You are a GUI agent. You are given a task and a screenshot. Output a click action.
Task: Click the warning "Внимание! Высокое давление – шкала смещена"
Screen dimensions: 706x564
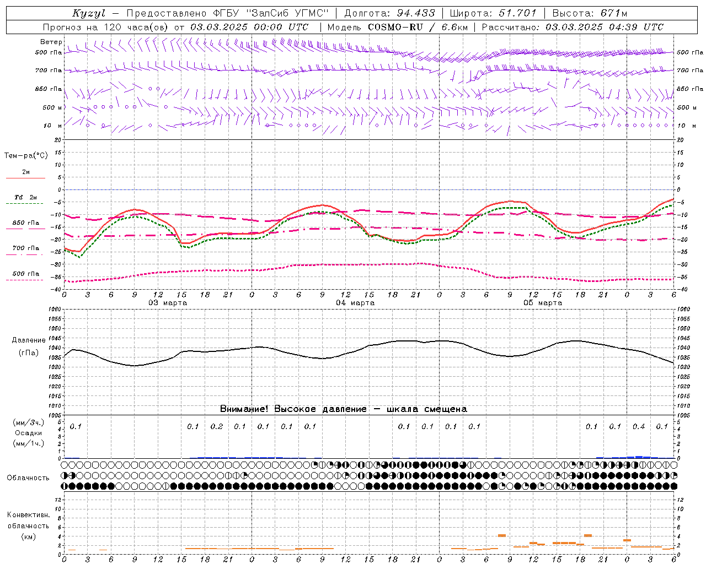[x=343, y=409]
